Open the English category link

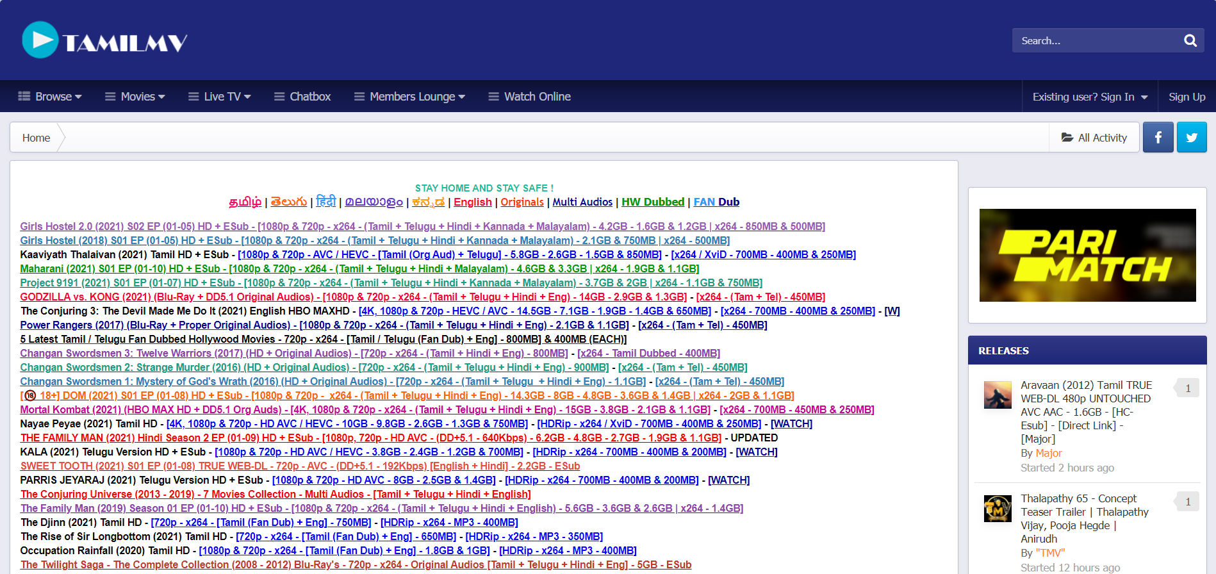coord(473,202)
